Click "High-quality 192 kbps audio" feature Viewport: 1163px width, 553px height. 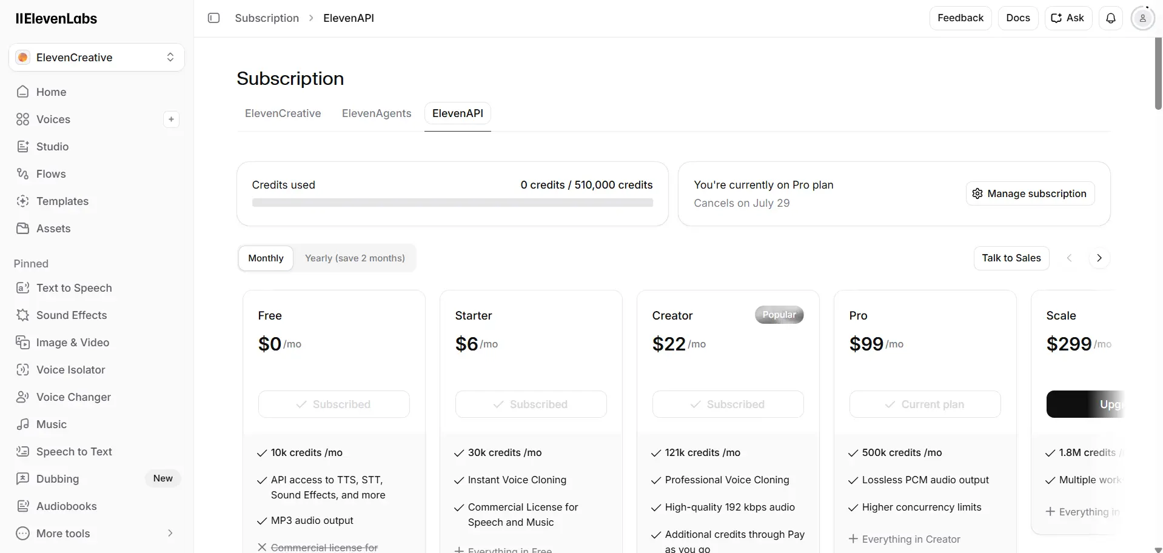(x=730, y=508)
